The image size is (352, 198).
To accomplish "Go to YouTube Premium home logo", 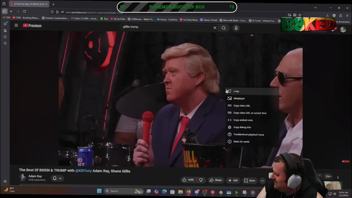I will [32, 26].
